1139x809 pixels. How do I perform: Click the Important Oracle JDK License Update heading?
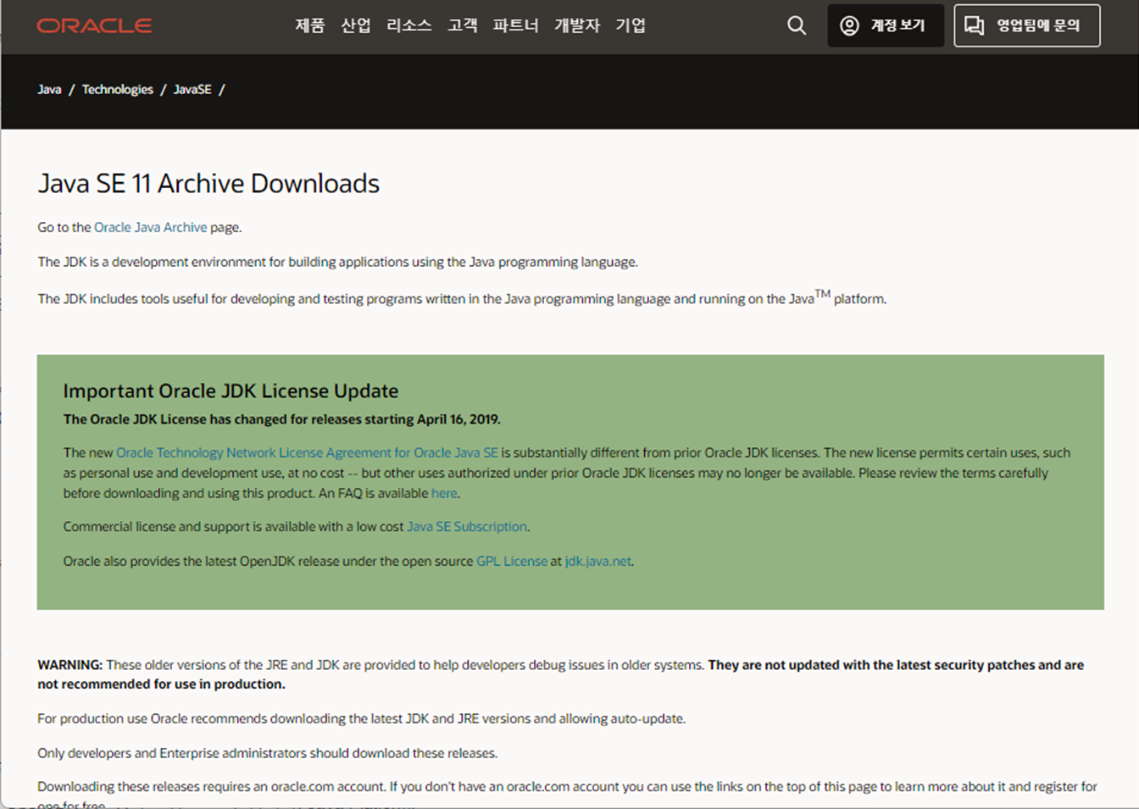231,391
